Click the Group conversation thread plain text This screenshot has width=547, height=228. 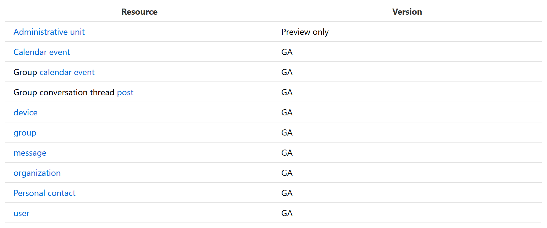point(64,92)
